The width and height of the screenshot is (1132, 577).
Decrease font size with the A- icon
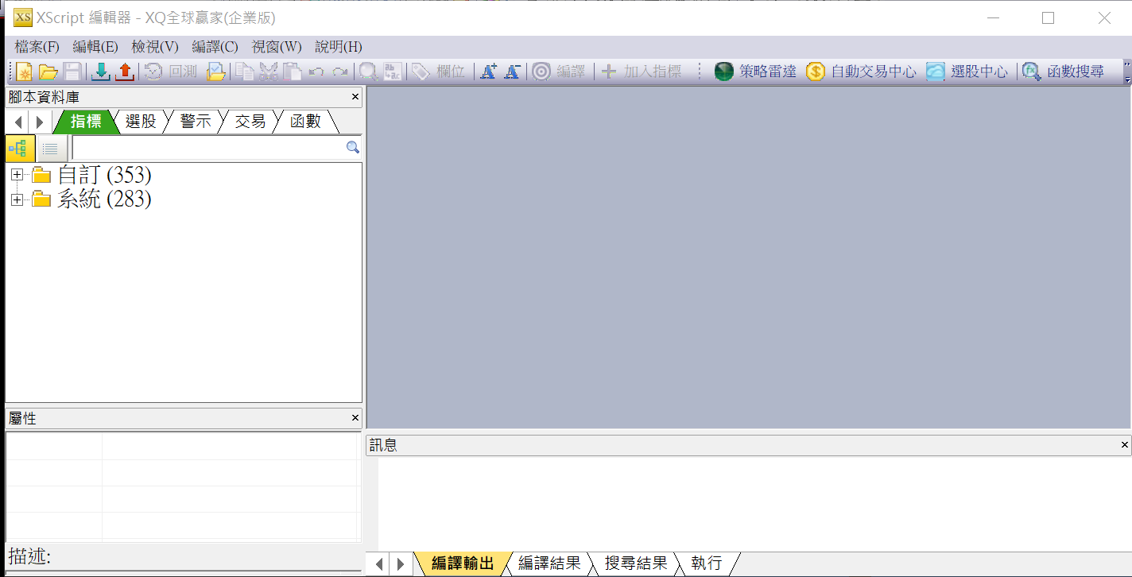pos(513,72)
